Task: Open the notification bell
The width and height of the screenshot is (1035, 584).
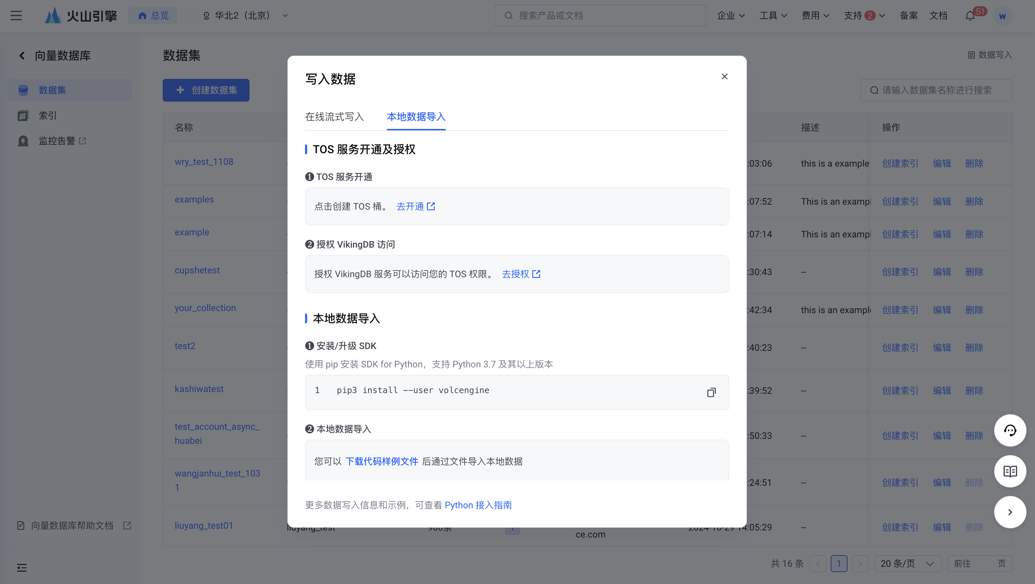Action: click(970, 15)
